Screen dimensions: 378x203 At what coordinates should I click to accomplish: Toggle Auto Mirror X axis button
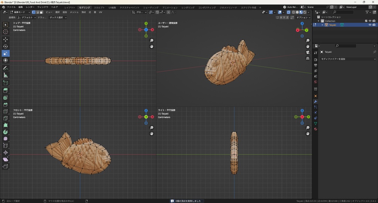click(282, 17)
